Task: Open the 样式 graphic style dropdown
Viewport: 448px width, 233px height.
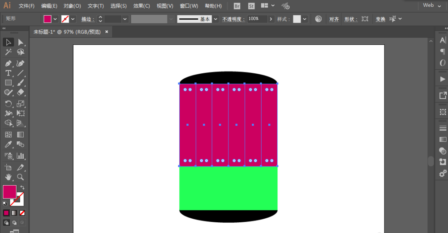Action: (x=305, y=19)
